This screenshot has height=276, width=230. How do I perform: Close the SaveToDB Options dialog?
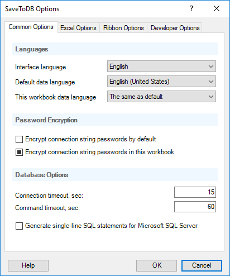(217, 8)
